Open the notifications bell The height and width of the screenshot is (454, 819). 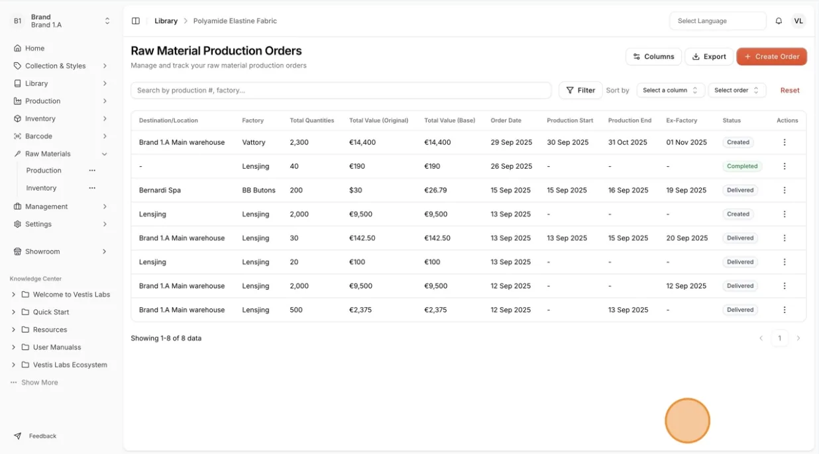pos(779,21)
